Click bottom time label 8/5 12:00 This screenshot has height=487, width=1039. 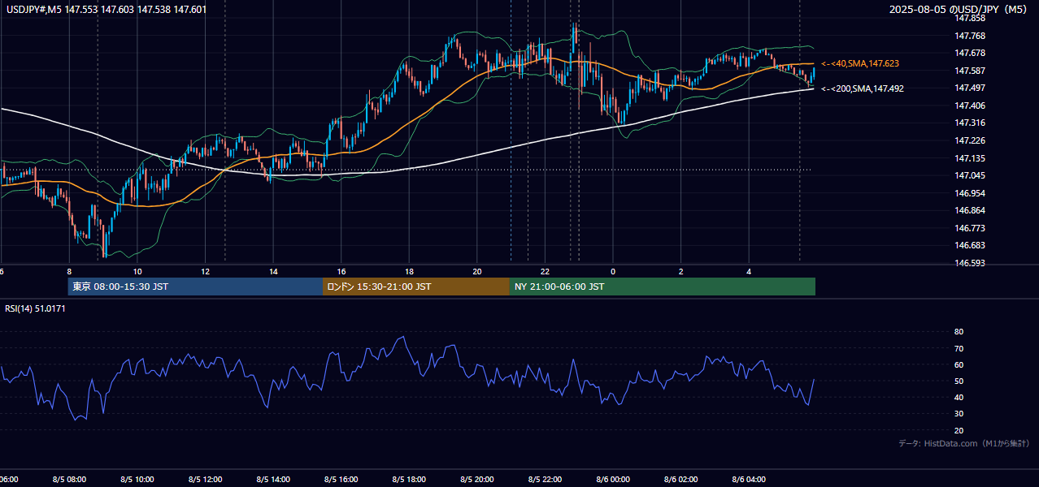206,479
